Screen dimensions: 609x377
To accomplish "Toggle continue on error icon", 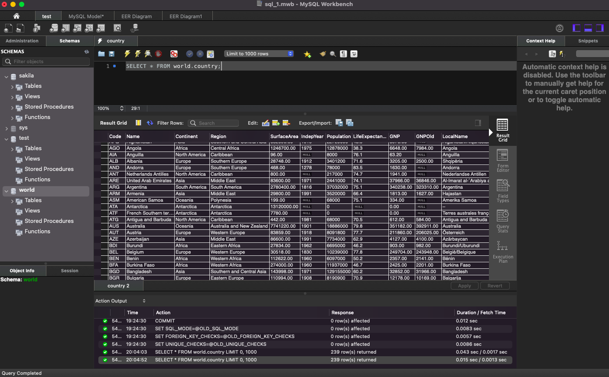I will (x=174, y=54).
